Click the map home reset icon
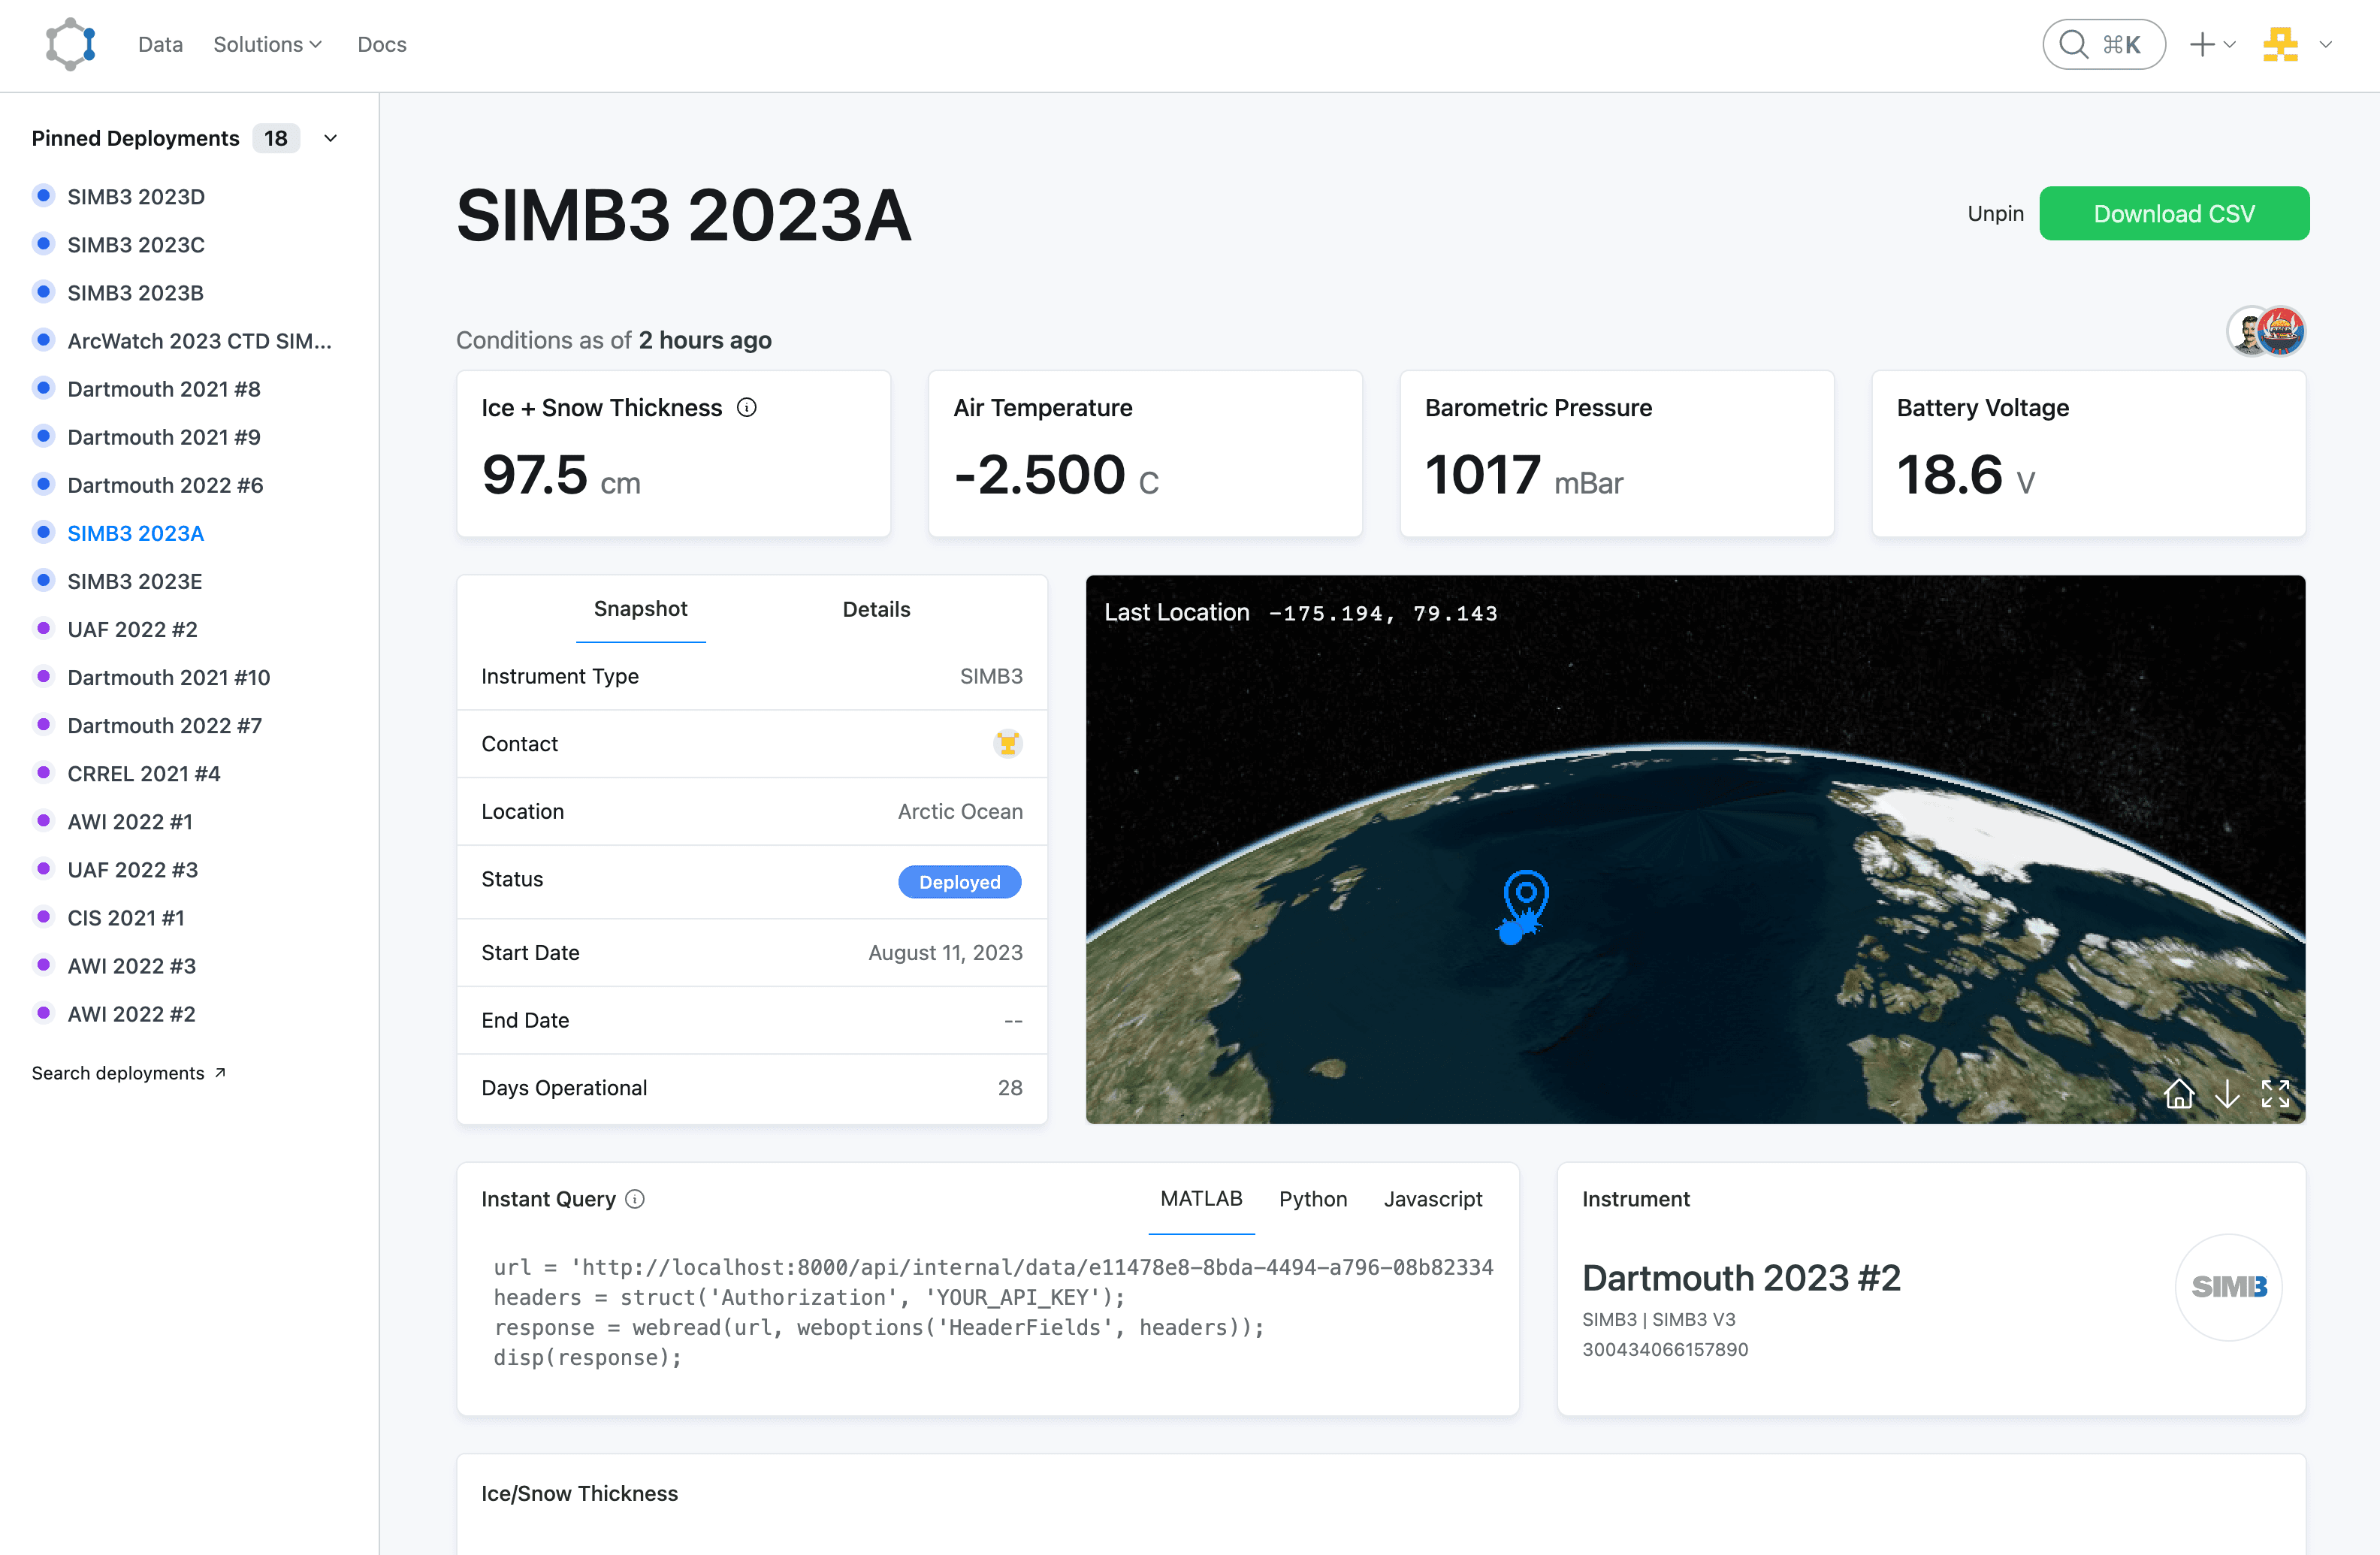The height and width of the screenshot is (1555, 2380). pos(2179,1093)
